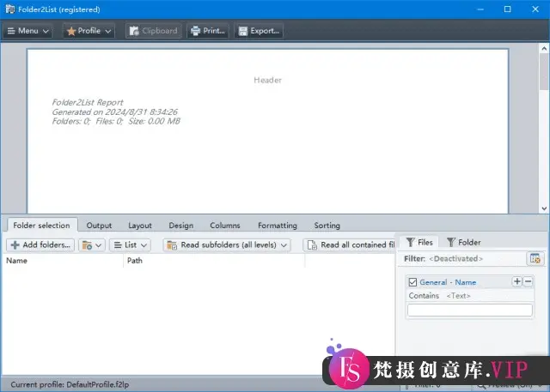Minimize the Folder2List window
The image size is (550, 392).
(x=480, y=9)
